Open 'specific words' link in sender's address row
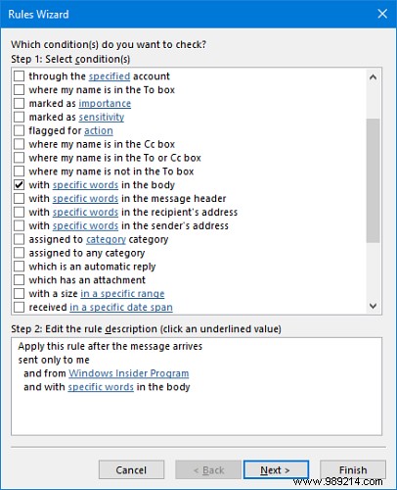This screenshot has width=397, height=490. pyautogui.click(x=85, y=225)
